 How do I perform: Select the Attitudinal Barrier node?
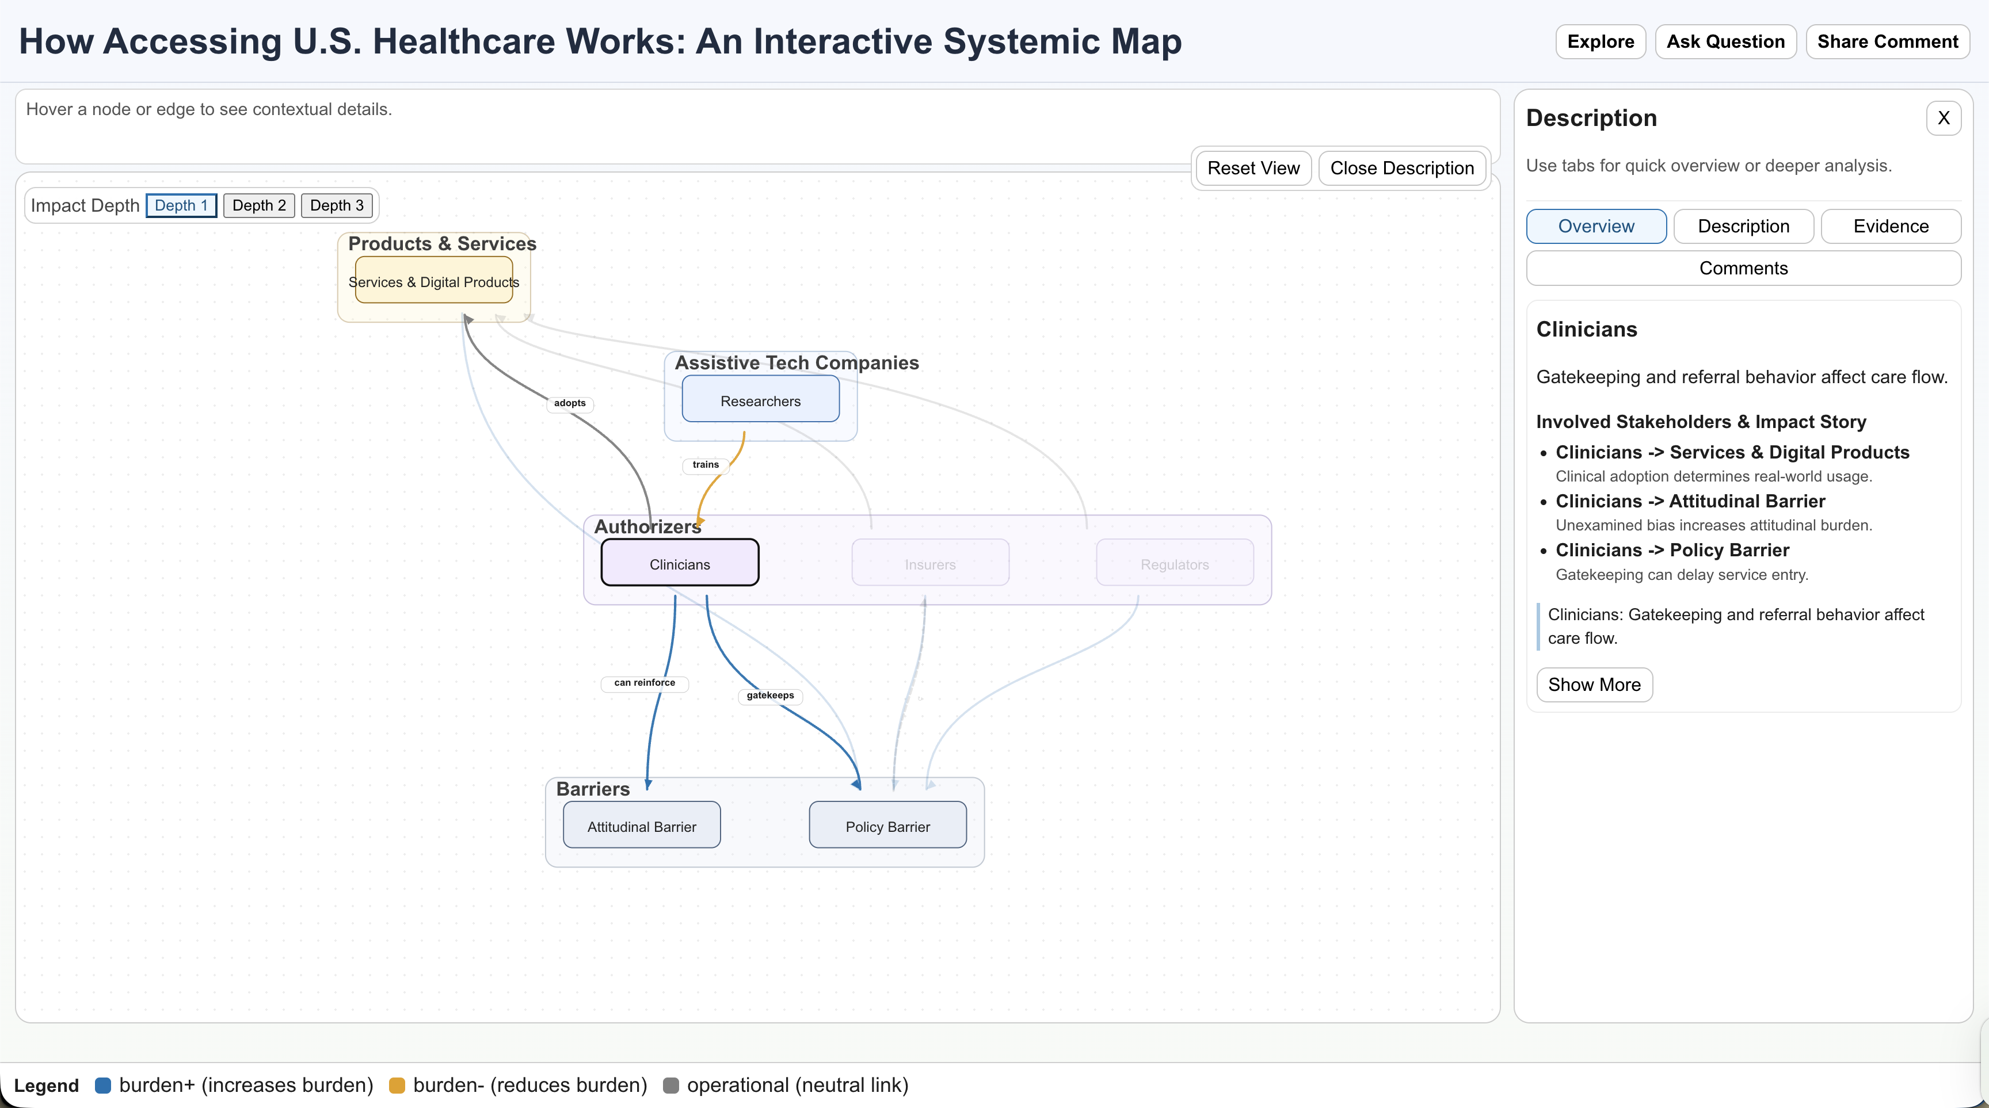click(642, 825)
